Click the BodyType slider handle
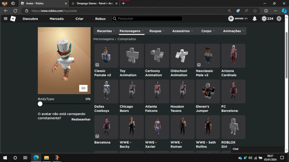289x162 pixels. pos(40,104)
